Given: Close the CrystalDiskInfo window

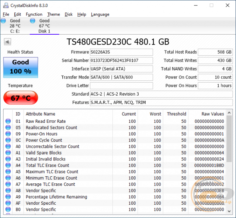Looking at the screenshot, I should click(x=228, y=6).
